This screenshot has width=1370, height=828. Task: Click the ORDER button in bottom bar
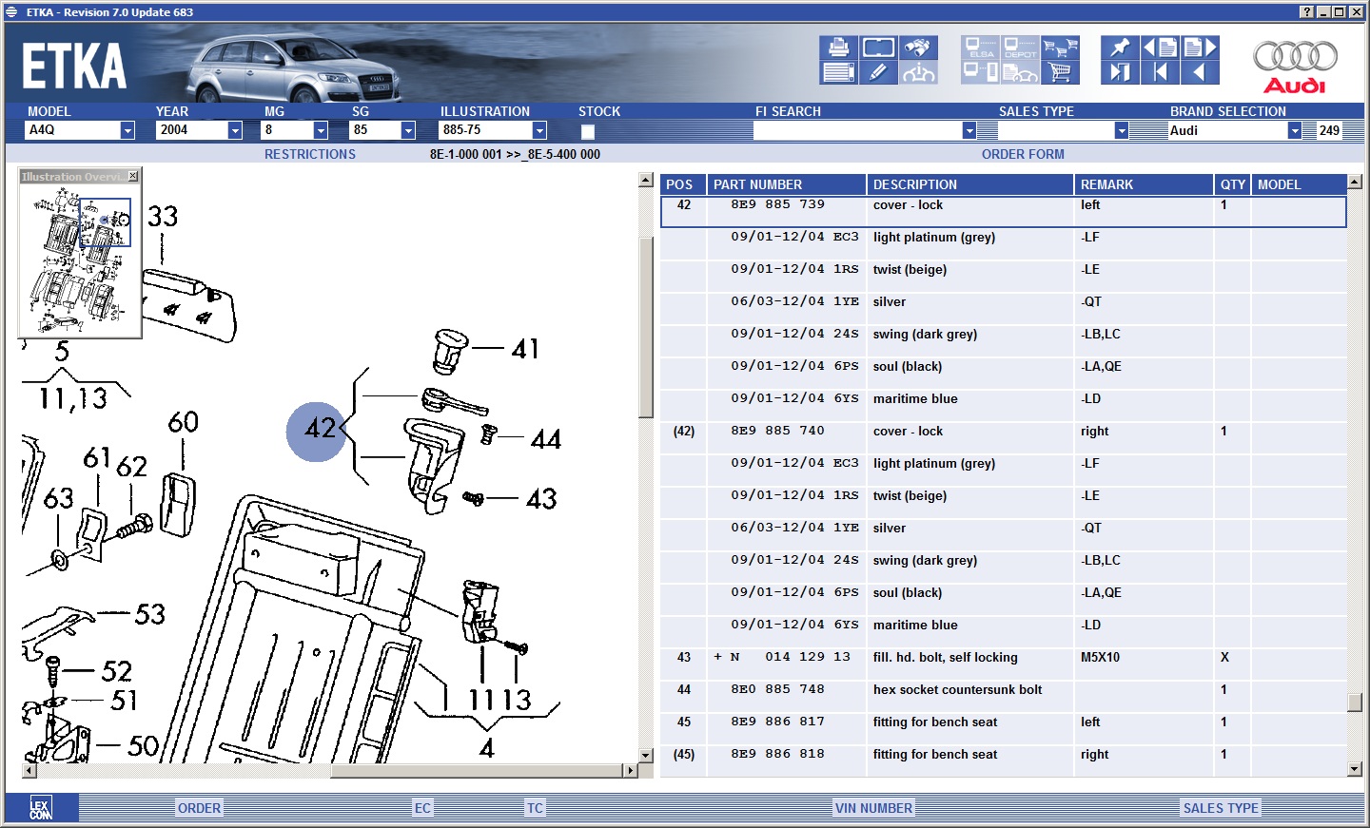pos(199,808)
